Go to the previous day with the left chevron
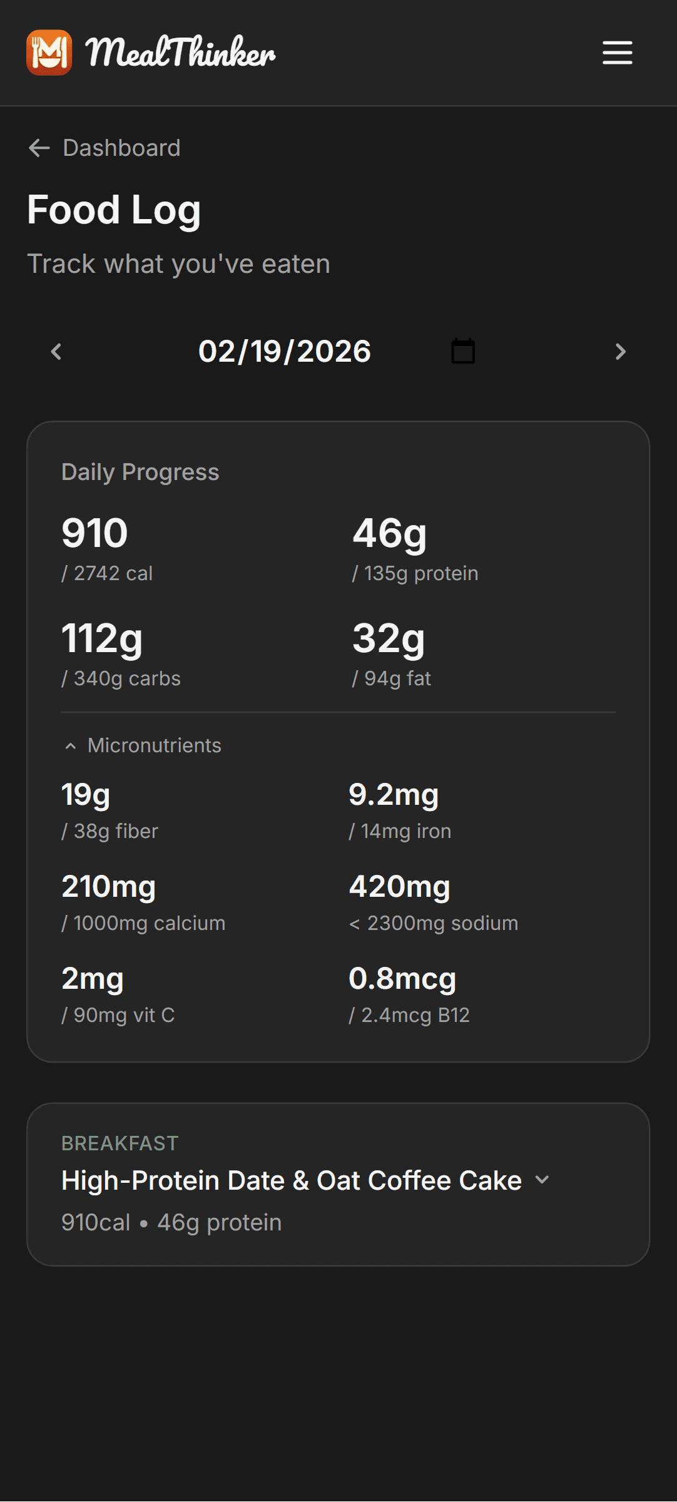Screen dimensions: 677x1502 (x=56, y=351)
